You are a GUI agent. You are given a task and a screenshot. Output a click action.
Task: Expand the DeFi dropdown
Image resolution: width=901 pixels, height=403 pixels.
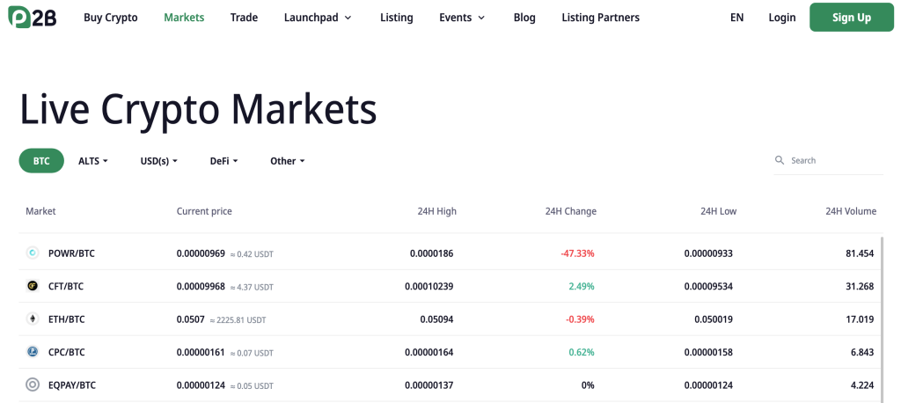224,161
